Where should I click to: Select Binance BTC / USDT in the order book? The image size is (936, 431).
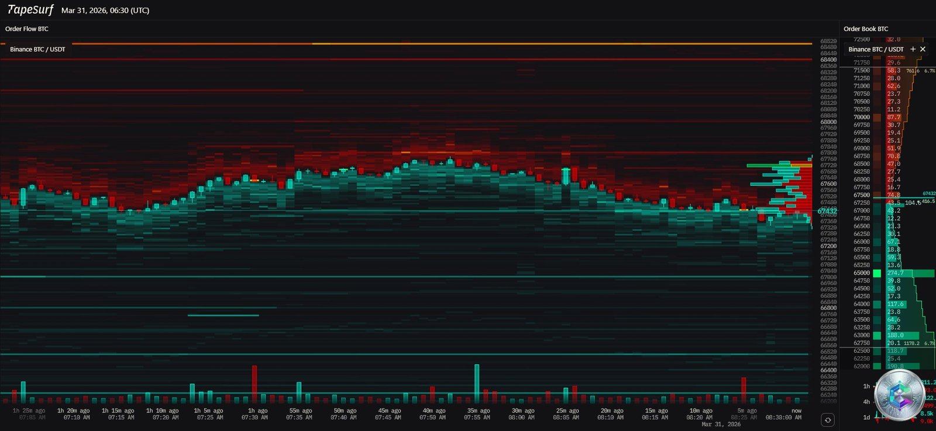[876, 49]
